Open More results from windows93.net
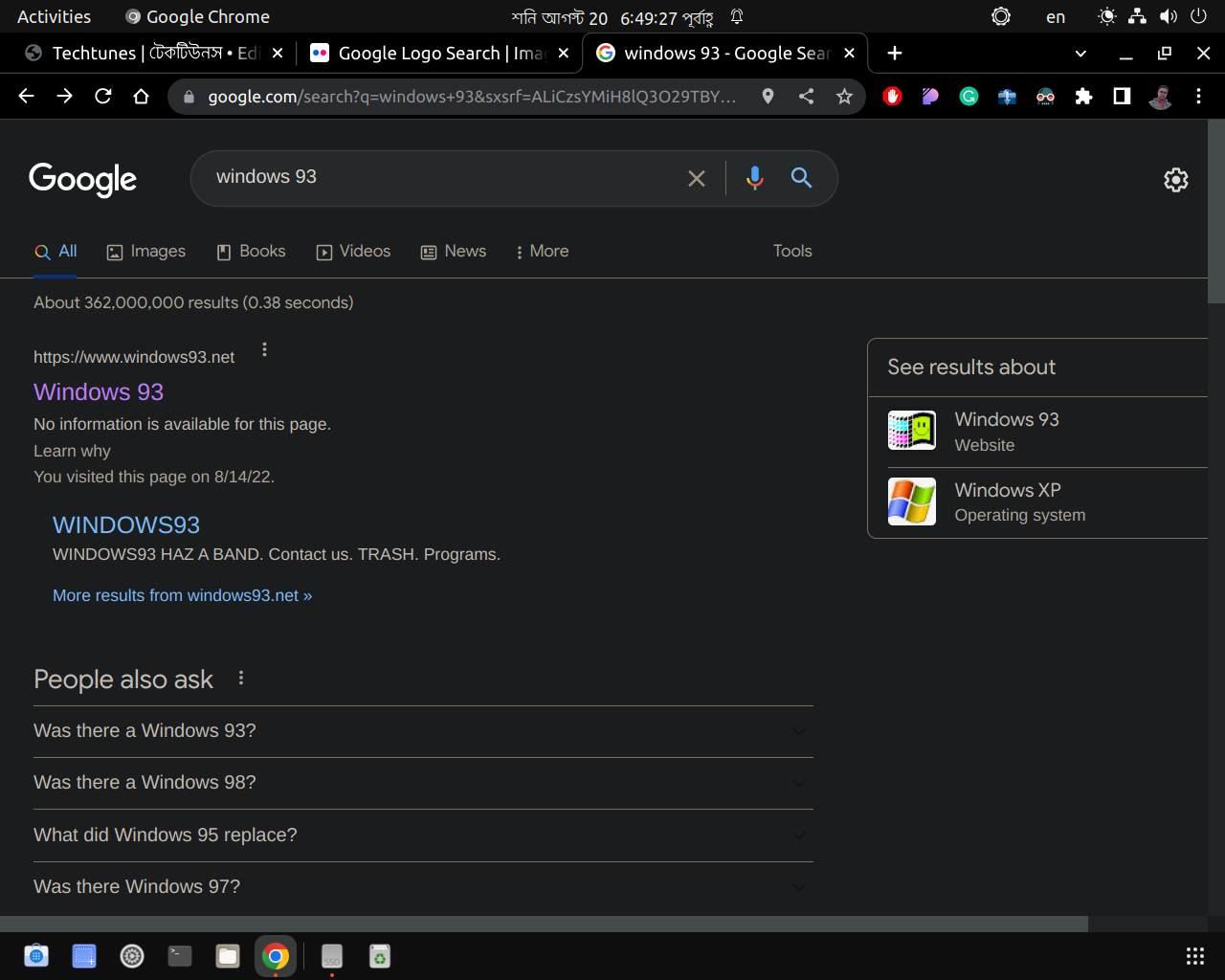Screen dimensions: 1225x980 [182, 595]
